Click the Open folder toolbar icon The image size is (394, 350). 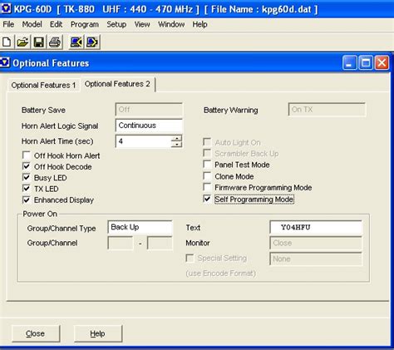tap(22, 42)
